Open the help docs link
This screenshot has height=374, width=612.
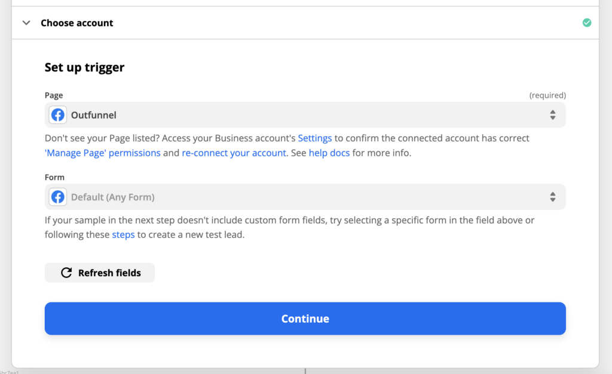[x=329, y=153]
